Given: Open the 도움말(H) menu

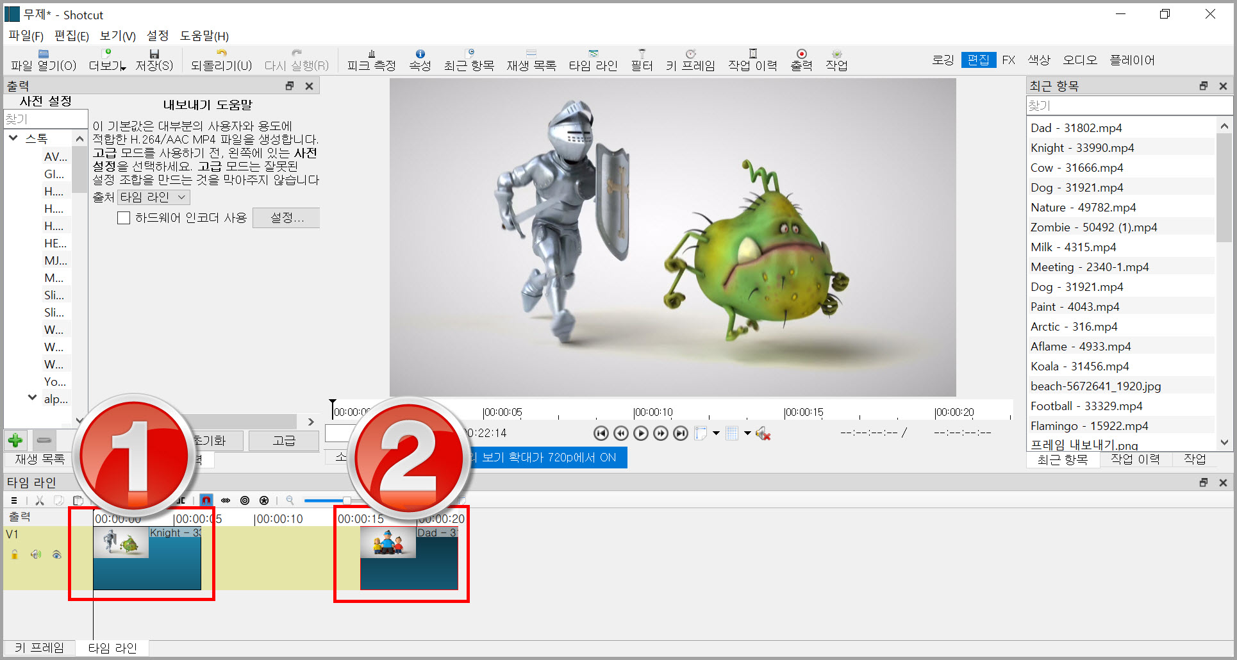Looking at the screenshot, I should [x=204, y=36].
